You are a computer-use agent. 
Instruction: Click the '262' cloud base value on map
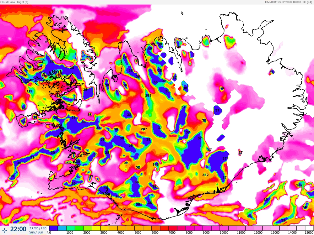(x=299, y=185)
